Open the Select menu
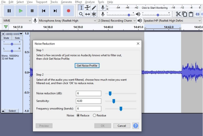The height and width of the screenshot is (136, 203). click(x=20, y=2)
